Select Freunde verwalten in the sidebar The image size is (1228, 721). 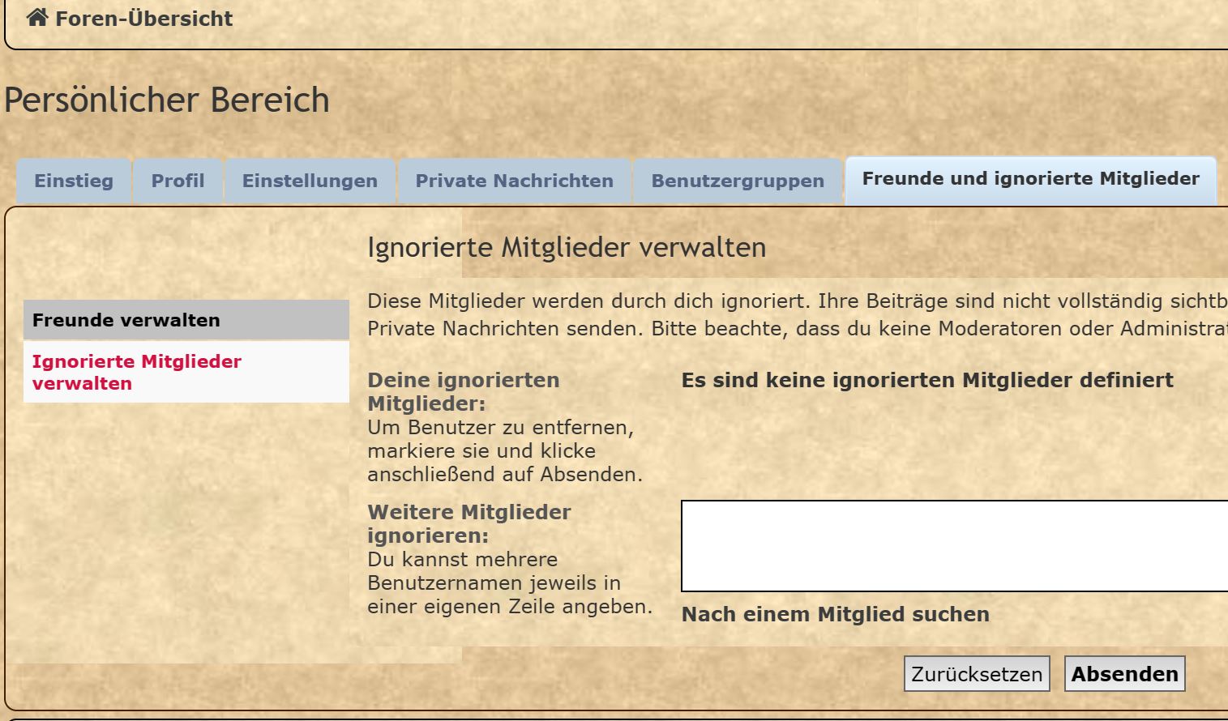pos(126,320)
